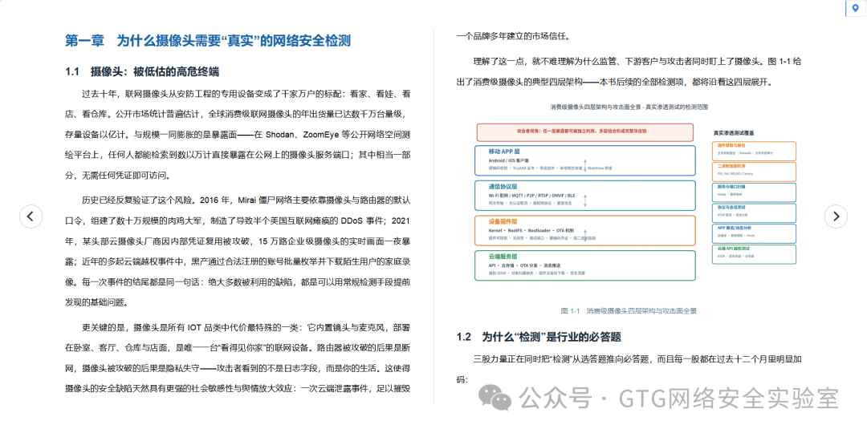Click the location pin icon
Screen dimensions: 867x433
[x=856, y=8]
